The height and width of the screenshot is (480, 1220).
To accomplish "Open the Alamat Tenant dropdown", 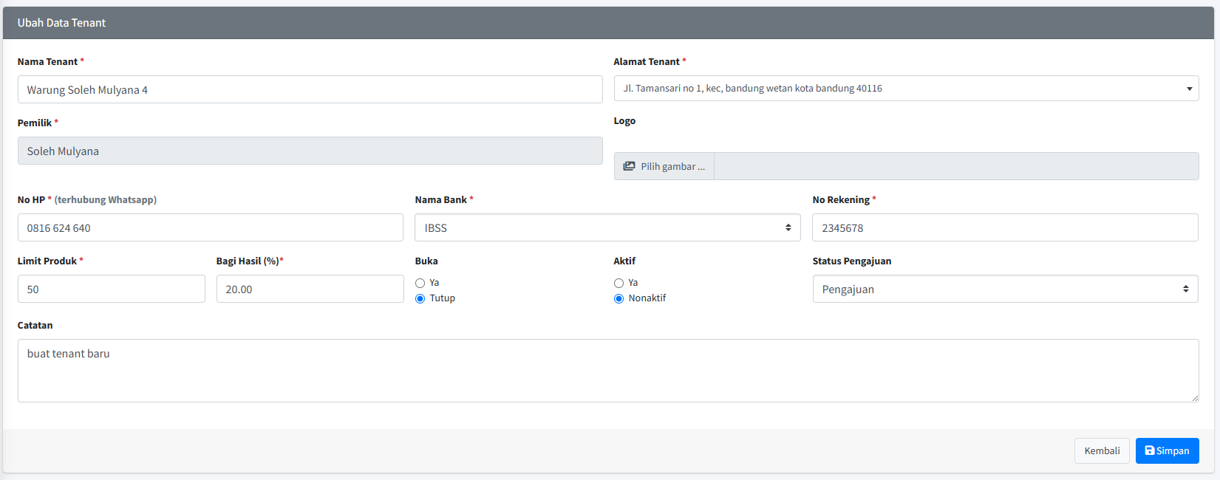I will (x=906, y=89).
